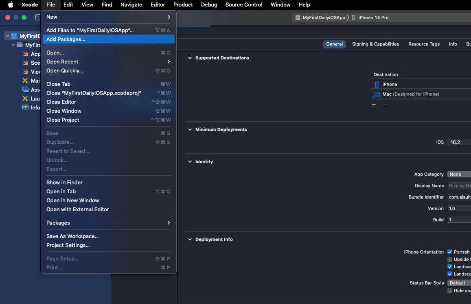
Task: Select Open in Tab
Action: click(x=108, y=192)
